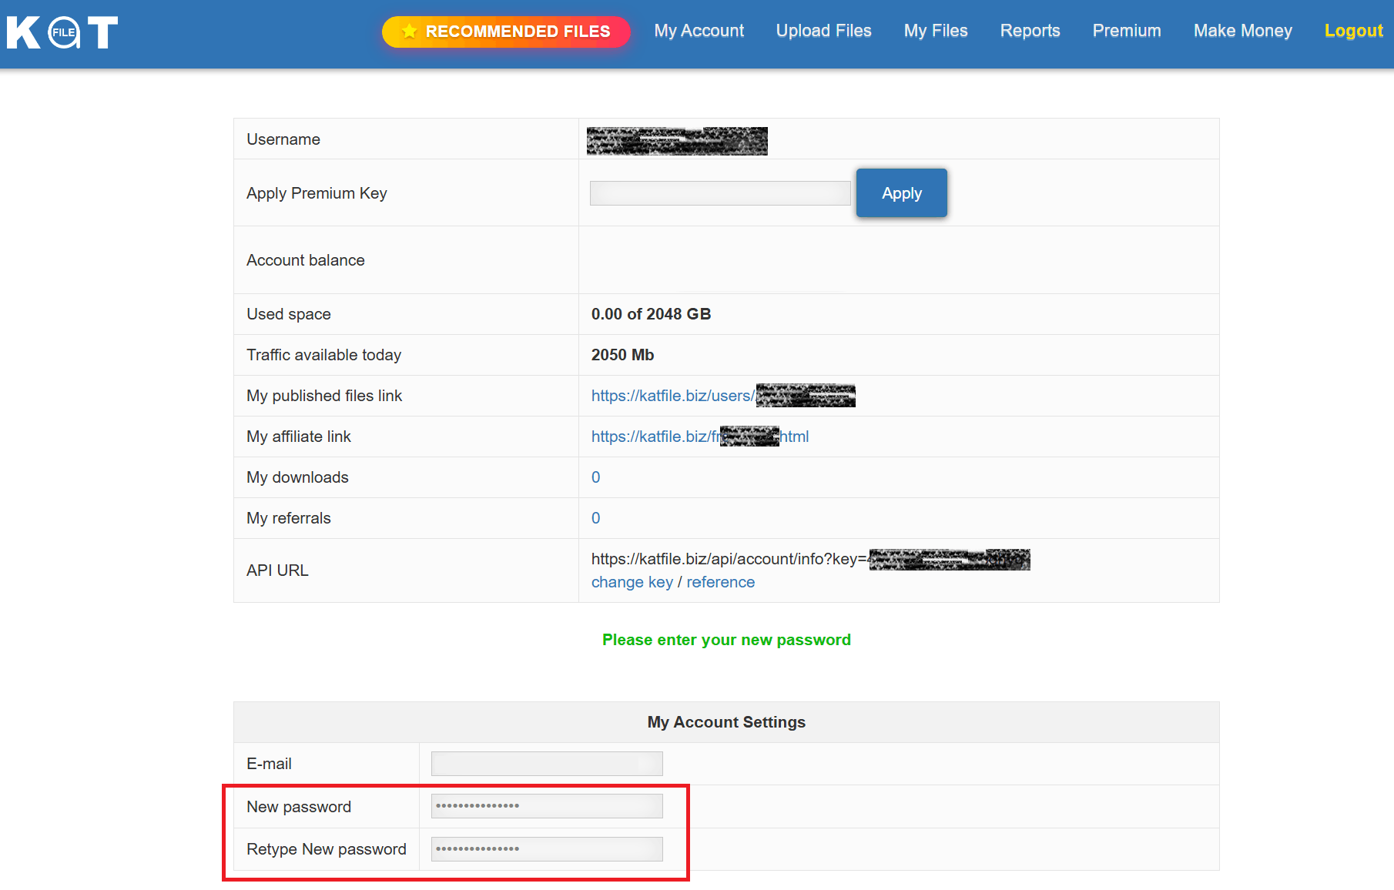1394x890 pixels.
Task: Log out using the Logout link
Action: pos(1353,31)
